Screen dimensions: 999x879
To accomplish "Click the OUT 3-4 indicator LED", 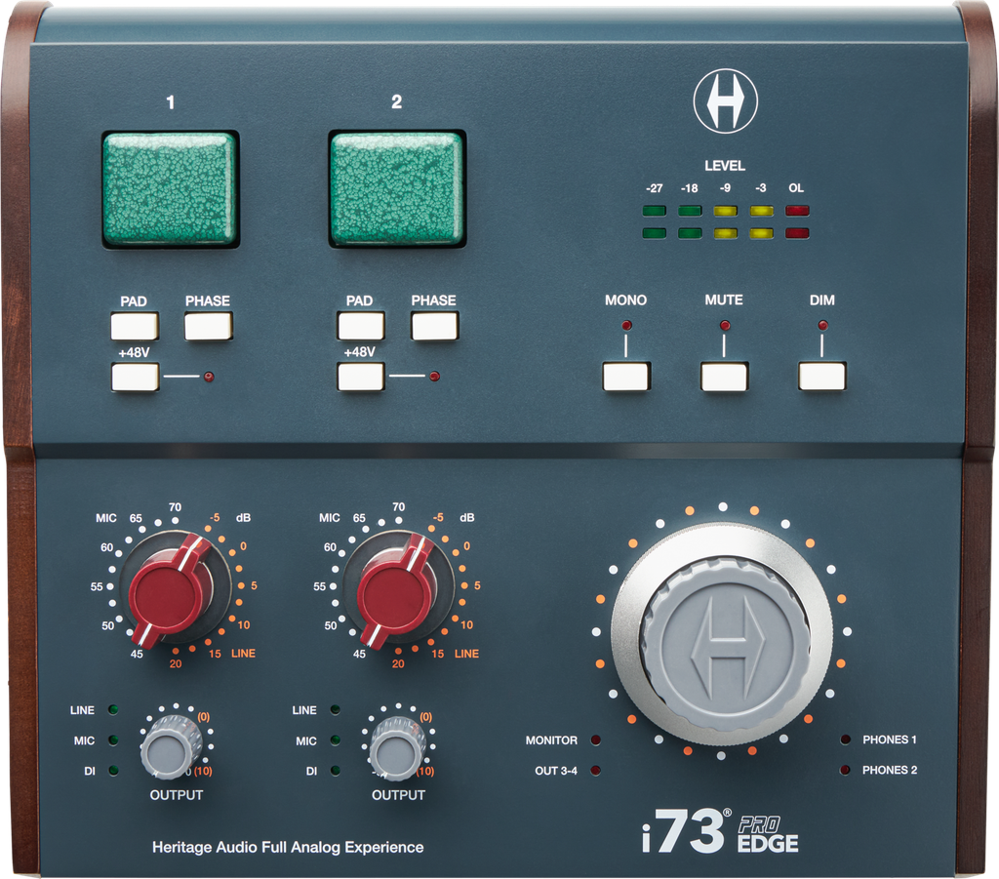I will pyautogui.click(x=596, y=771).
